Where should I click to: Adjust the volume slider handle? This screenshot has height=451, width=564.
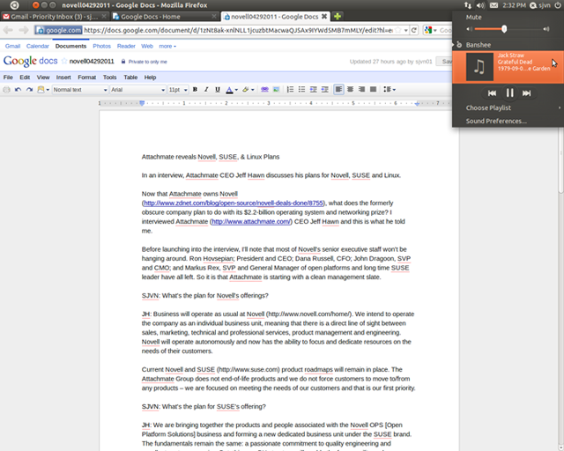(x=504, y=29)
